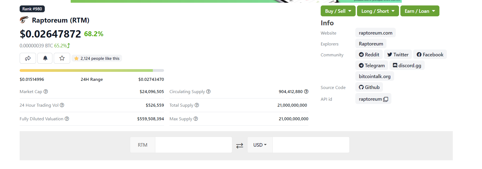Click the swap currencies arrows icon
482x169 pixels.
click(x=240, y=146)
